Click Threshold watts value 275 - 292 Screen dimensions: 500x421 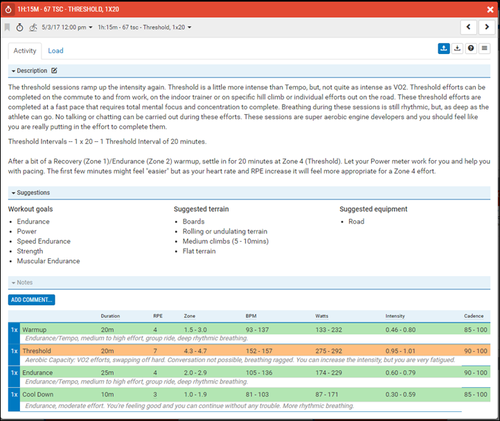(x=329, y=351)
